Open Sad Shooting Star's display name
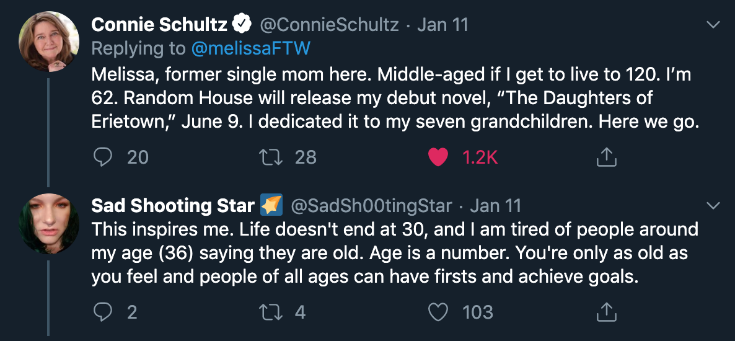Viewport: 735px width, 341px height. (172, 205)
